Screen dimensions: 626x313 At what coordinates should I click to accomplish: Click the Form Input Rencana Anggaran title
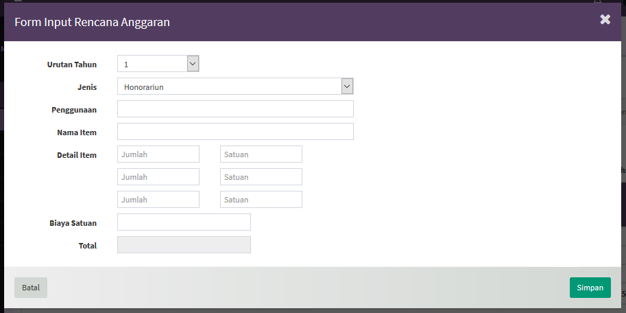click(93, 22)
